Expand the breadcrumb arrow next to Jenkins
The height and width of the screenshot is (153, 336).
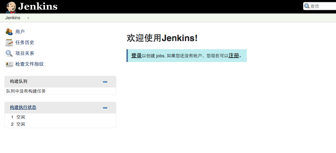click(x=28, y=18)
